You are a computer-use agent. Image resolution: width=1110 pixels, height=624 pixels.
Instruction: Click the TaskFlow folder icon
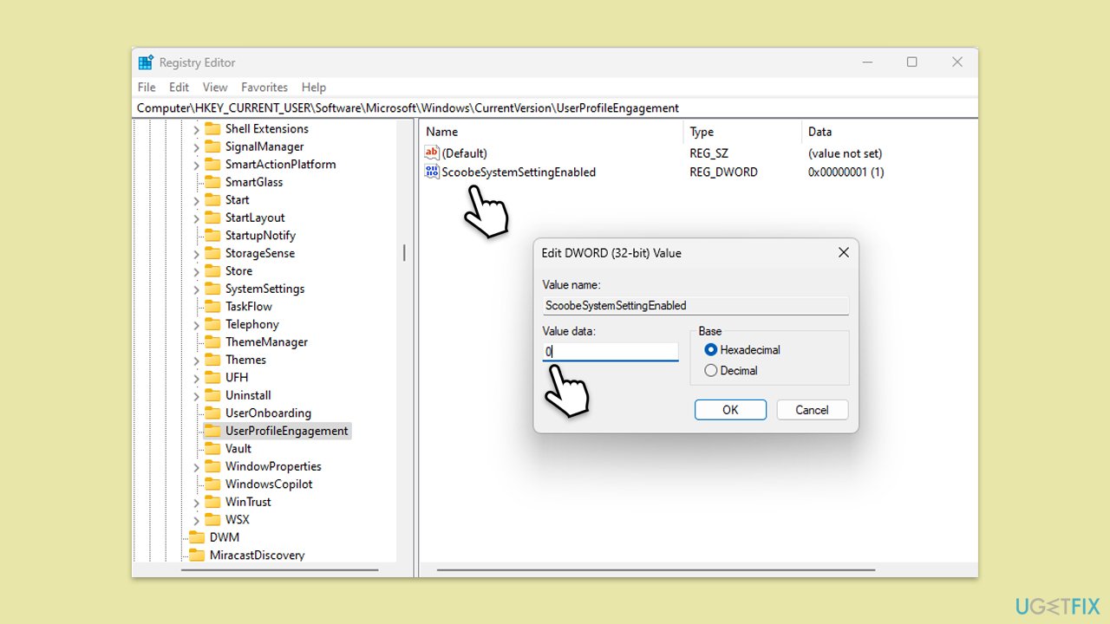(212, 306)
